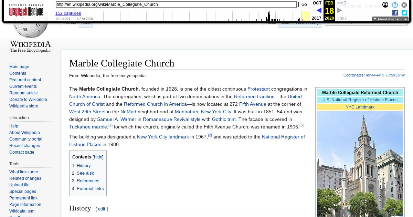Open Samuel A. Warner link
The image size is (413, 217).
click(x=117, y=119)
